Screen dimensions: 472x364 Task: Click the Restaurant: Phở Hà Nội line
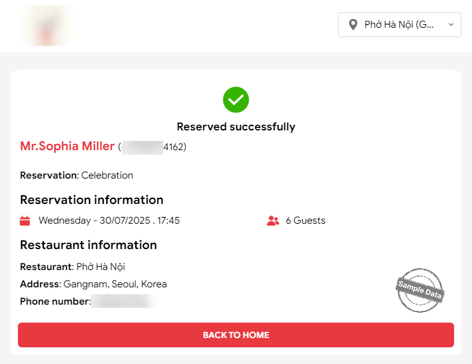72,267
